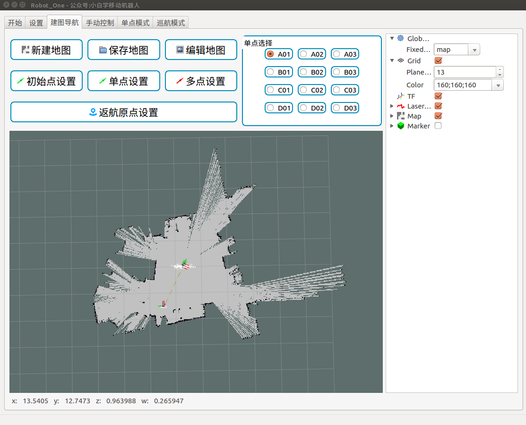Enable the Marker display checkbox
The image size is (526, 425).
[438, 126]
